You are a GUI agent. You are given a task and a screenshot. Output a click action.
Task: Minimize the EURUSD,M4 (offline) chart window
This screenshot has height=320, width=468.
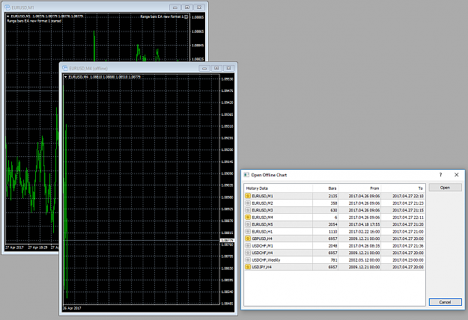pyautogui.click(x=204, y=68)
